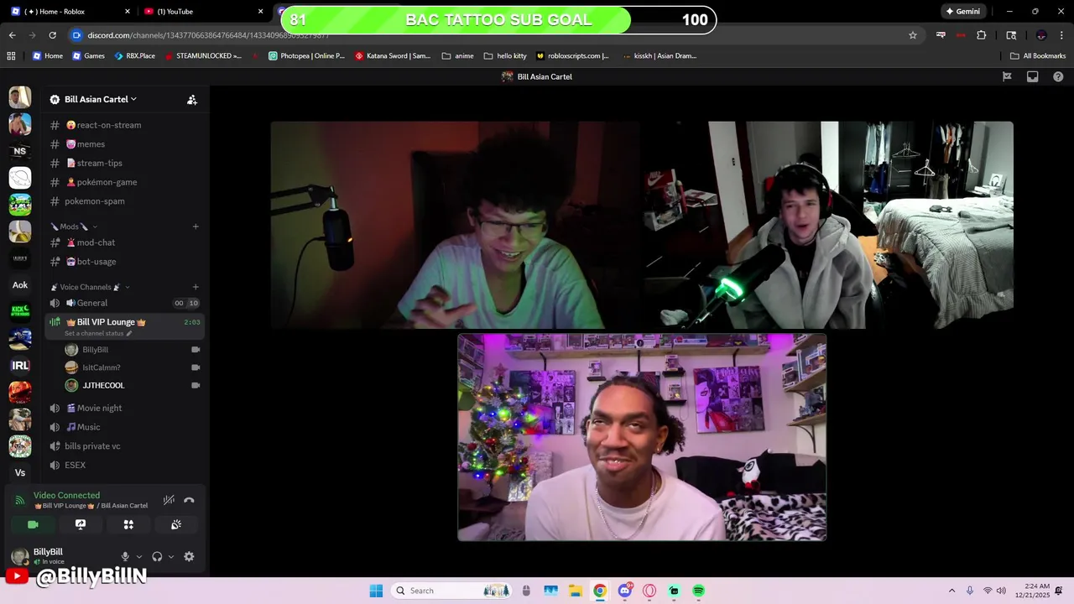Mute the microphone
Viewport: 1074px width, 604px height.
coord(125,556)
